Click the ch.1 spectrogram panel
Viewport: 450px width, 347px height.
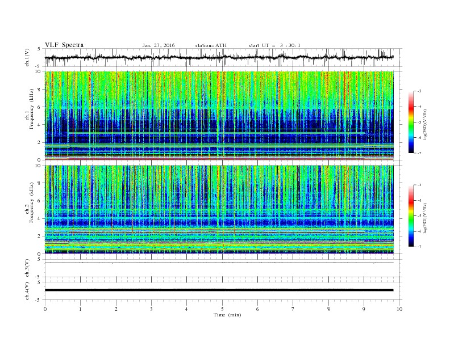[x=219, y=115]
